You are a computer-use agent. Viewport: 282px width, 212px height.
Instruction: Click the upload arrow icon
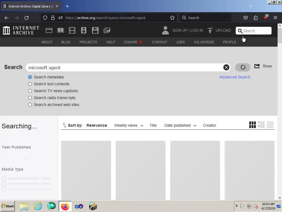pos(210,30)
